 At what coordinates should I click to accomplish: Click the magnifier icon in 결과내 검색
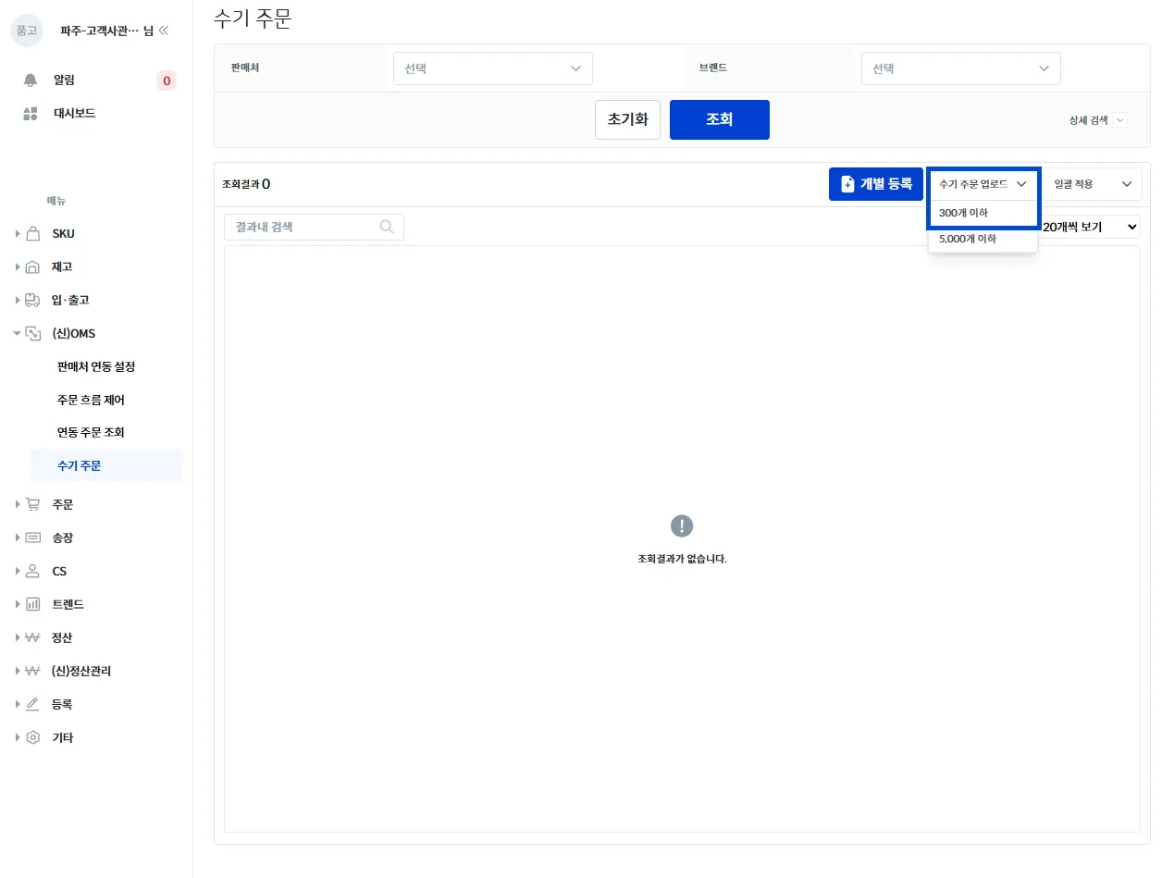point(387,227)
